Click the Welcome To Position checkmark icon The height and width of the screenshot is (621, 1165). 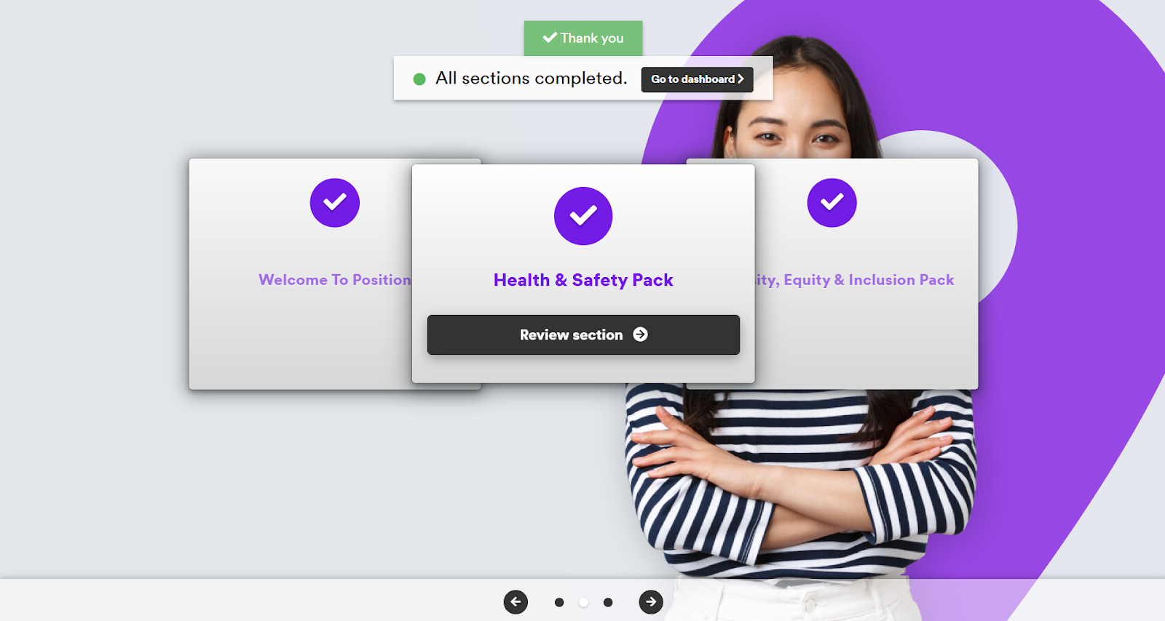pyautogui.click(x=335, y=203)
